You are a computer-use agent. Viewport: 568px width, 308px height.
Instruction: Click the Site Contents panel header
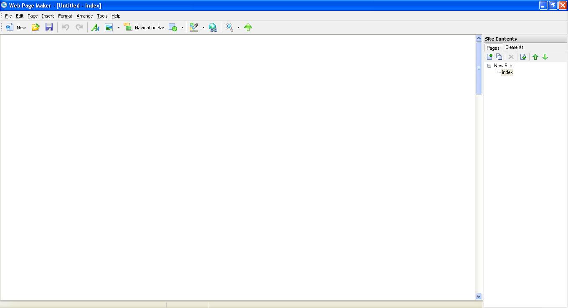pos(525,39)
